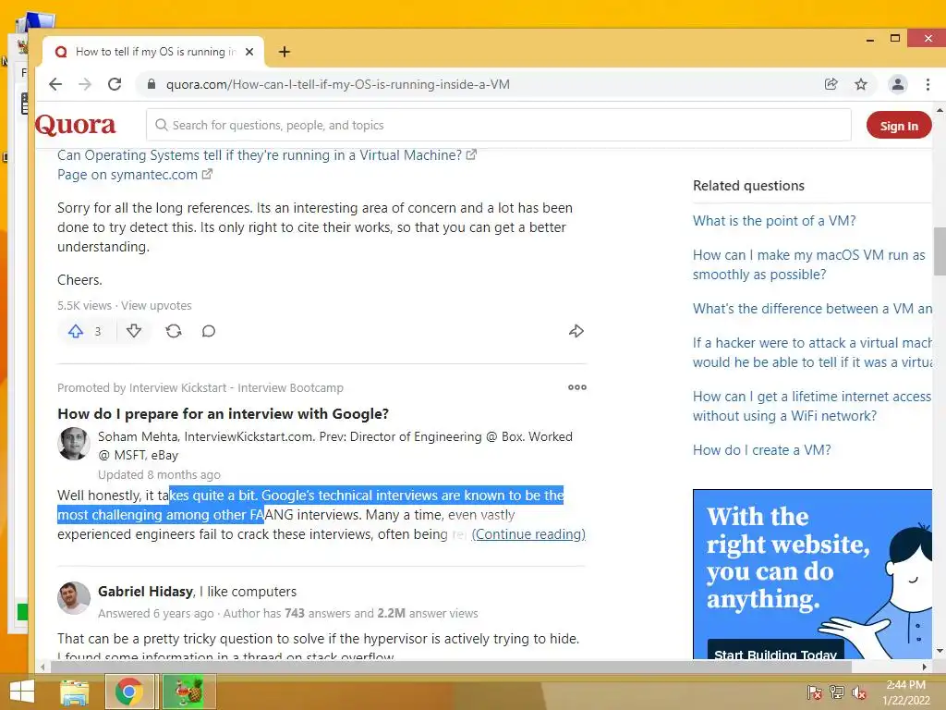Image resolution: width=946 pixels, height=710 pixels.
Task: Downvote the answer using down arrow
Action: click(x=134, y=331)
